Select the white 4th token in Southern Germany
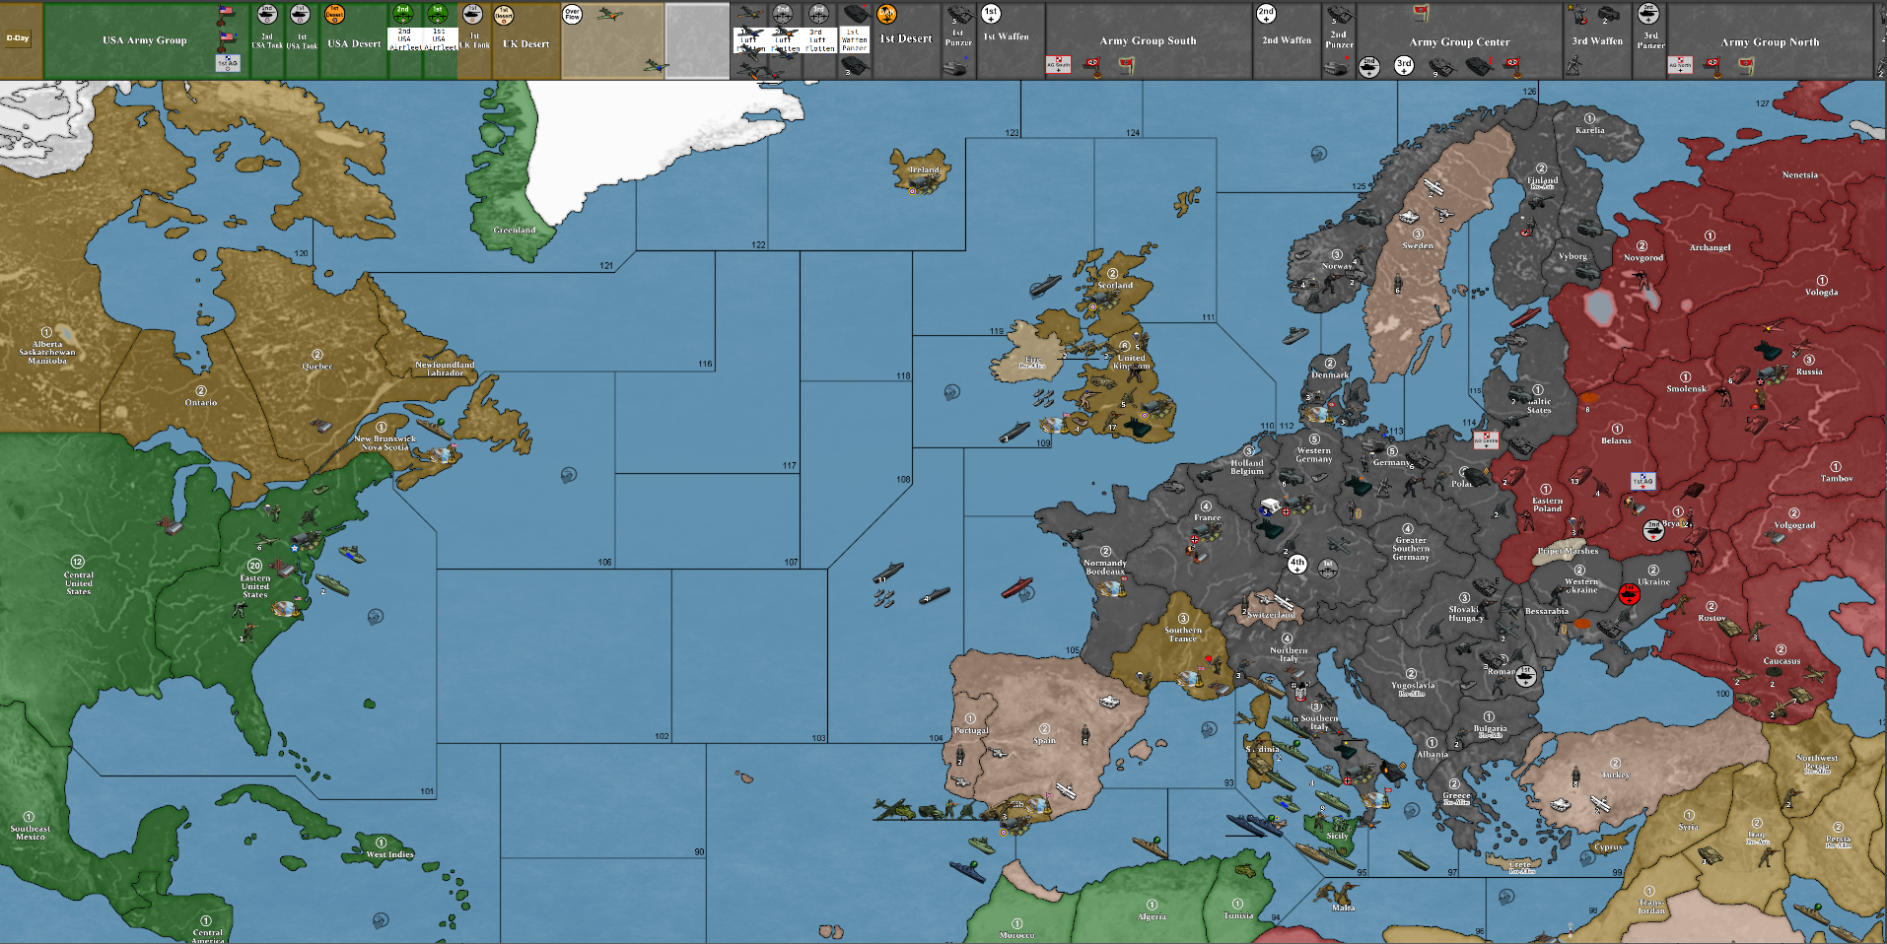Viewport: 1887px width, 944px height. click(x=1297, y=564)
